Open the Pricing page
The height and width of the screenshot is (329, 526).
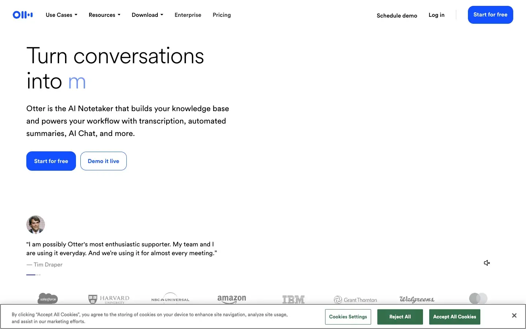tap(222, 15)
